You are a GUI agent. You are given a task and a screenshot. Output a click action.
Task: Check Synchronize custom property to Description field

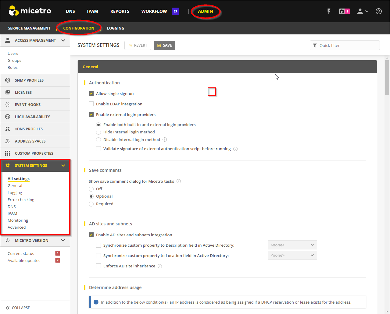pyautogui.click(x=98, y=245)
